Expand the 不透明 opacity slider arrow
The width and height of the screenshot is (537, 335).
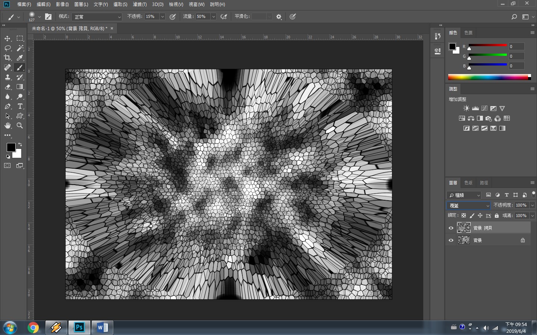tap(162, 17)
